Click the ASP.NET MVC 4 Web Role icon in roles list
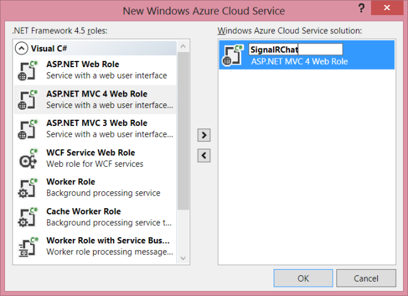The image size is (408, 296). [28, 100]
